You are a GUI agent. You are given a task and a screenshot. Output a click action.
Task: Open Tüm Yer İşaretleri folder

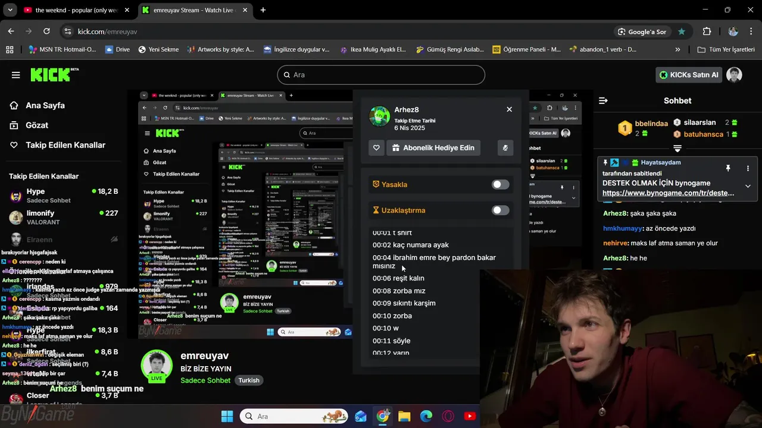[x=727, y=49]
